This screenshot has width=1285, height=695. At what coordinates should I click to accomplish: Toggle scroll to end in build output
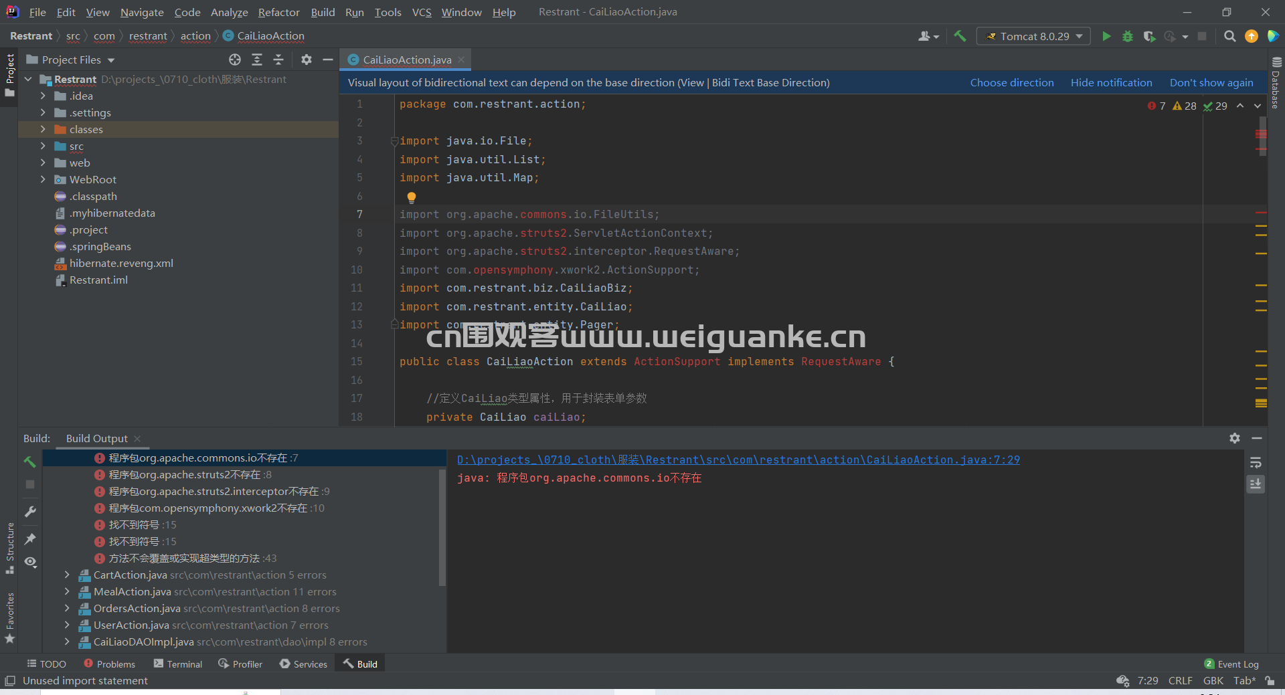tap(1256, 483)
